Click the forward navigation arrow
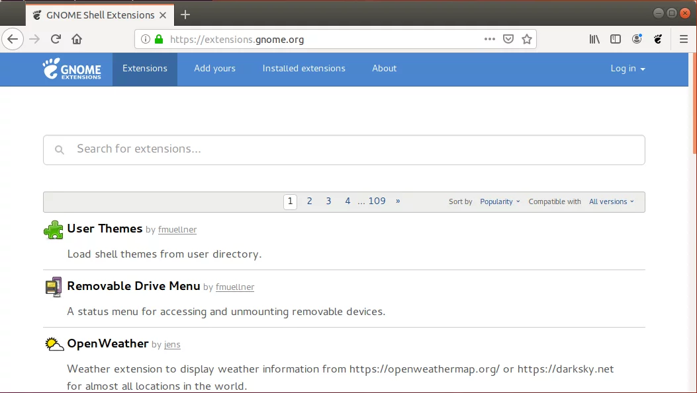The width and height of the screenshot is (697, 393). click(x=34, y=39)
